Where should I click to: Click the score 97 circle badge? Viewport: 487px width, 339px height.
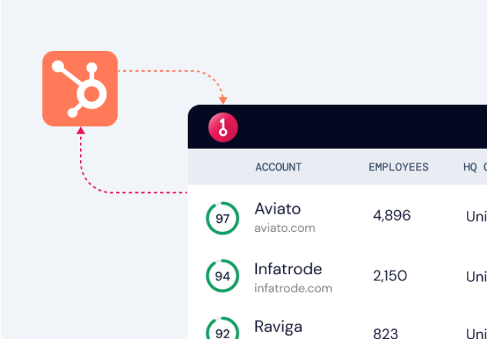(x=222, y=219)
